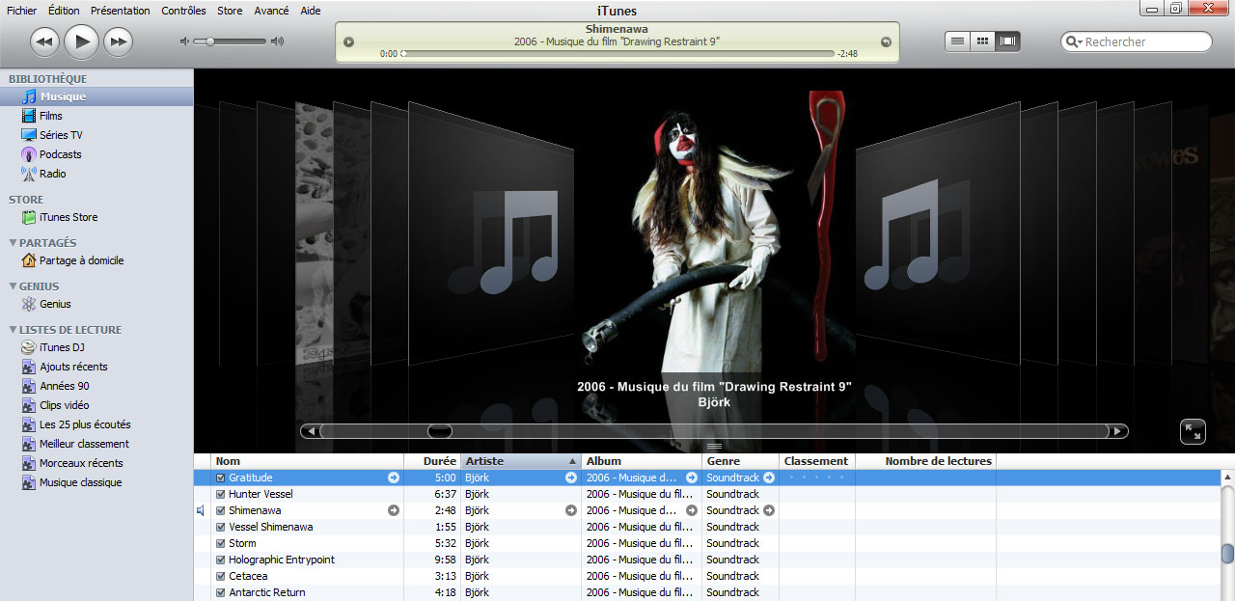Viewport: 1235px width, 601px height.
Task: Sort by Nombre de lectures column
Action: [926, 461]
